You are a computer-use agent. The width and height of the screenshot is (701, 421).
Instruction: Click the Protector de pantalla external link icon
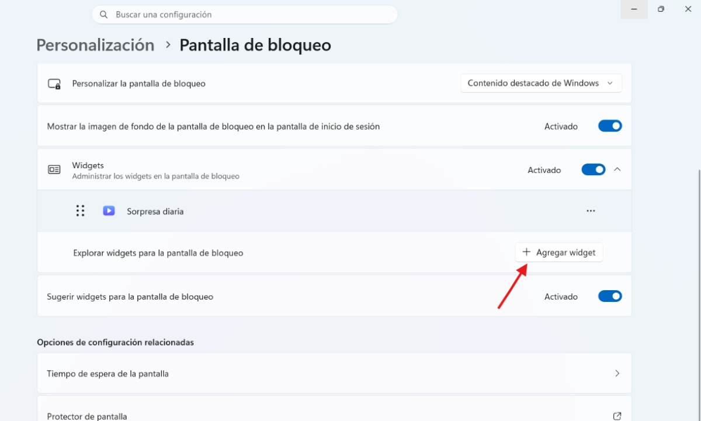click(x=617, y=416)
